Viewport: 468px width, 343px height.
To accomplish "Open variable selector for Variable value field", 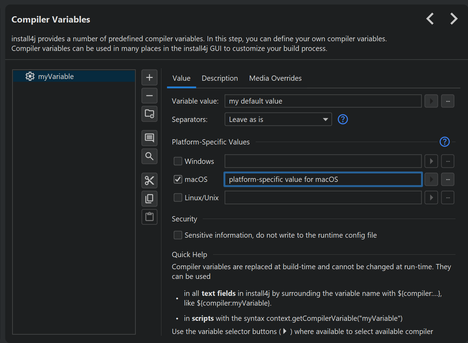I will coord(431,101).
